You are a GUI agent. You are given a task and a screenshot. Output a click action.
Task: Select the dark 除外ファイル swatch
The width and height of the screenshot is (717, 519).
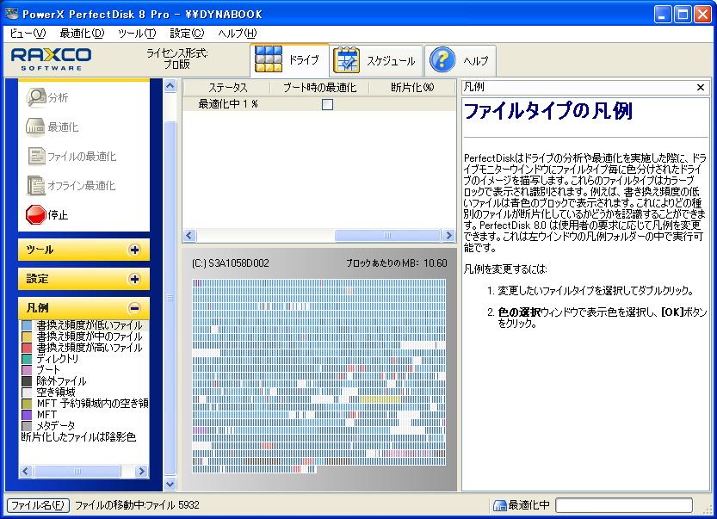click(x=27, y=381)
